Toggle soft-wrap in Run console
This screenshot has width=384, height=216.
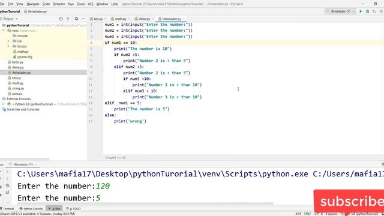pos(7,185)
